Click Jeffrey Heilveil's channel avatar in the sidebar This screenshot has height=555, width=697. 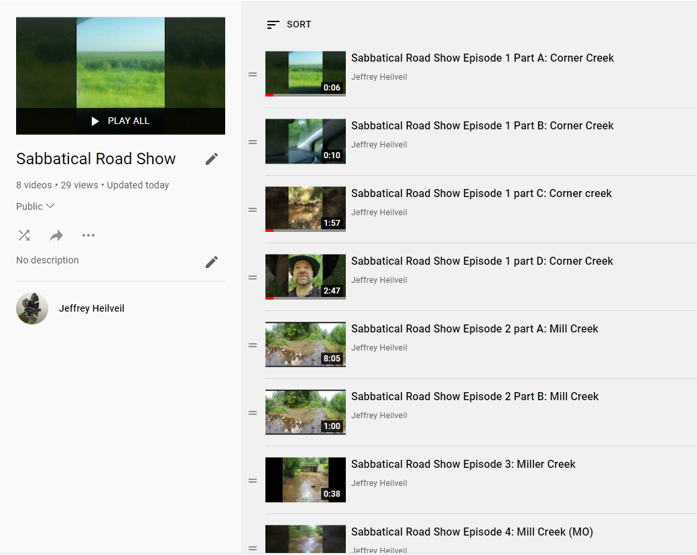click(32, 308)
